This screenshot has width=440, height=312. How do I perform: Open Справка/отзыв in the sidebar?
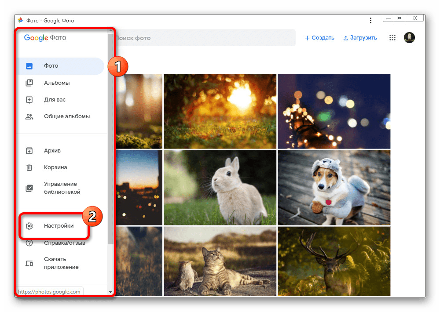(65, 243)
